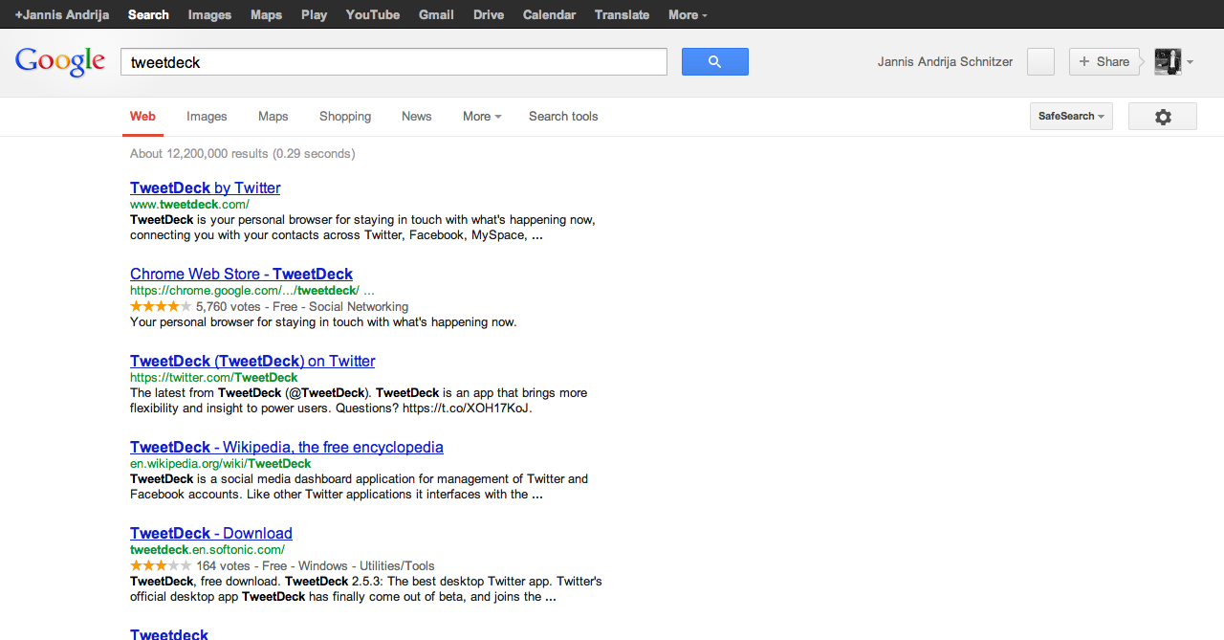Open Images in the top black bar
The image size is (1224, 640).
click(209, 14)
